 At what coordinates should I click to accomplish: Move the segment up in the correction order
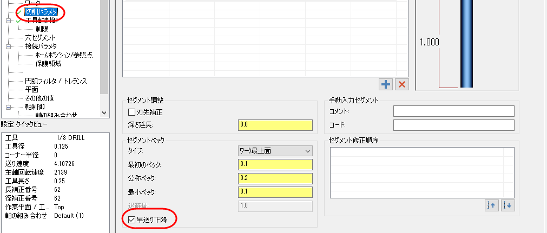492,205
